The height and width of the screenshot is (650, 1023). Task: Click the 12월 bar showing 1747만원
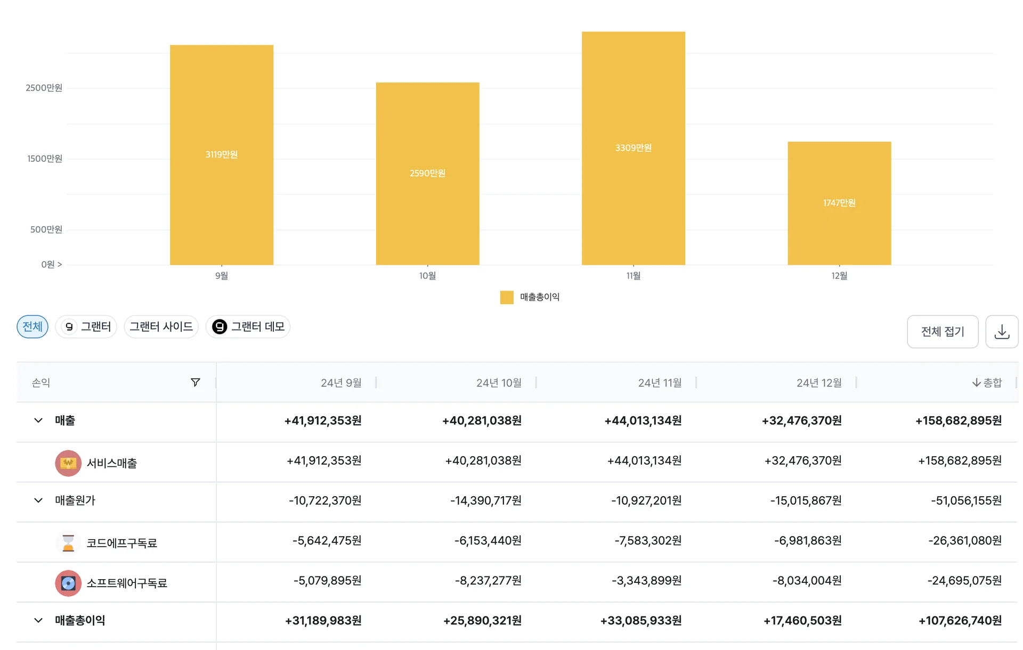pos(839,203)
